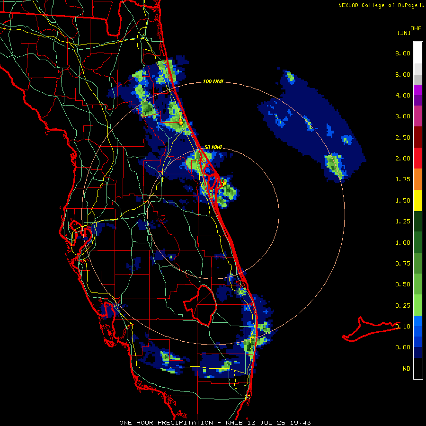Click the 0.75 legend value
The image size is (426, 426).
(x=403, y=264)
